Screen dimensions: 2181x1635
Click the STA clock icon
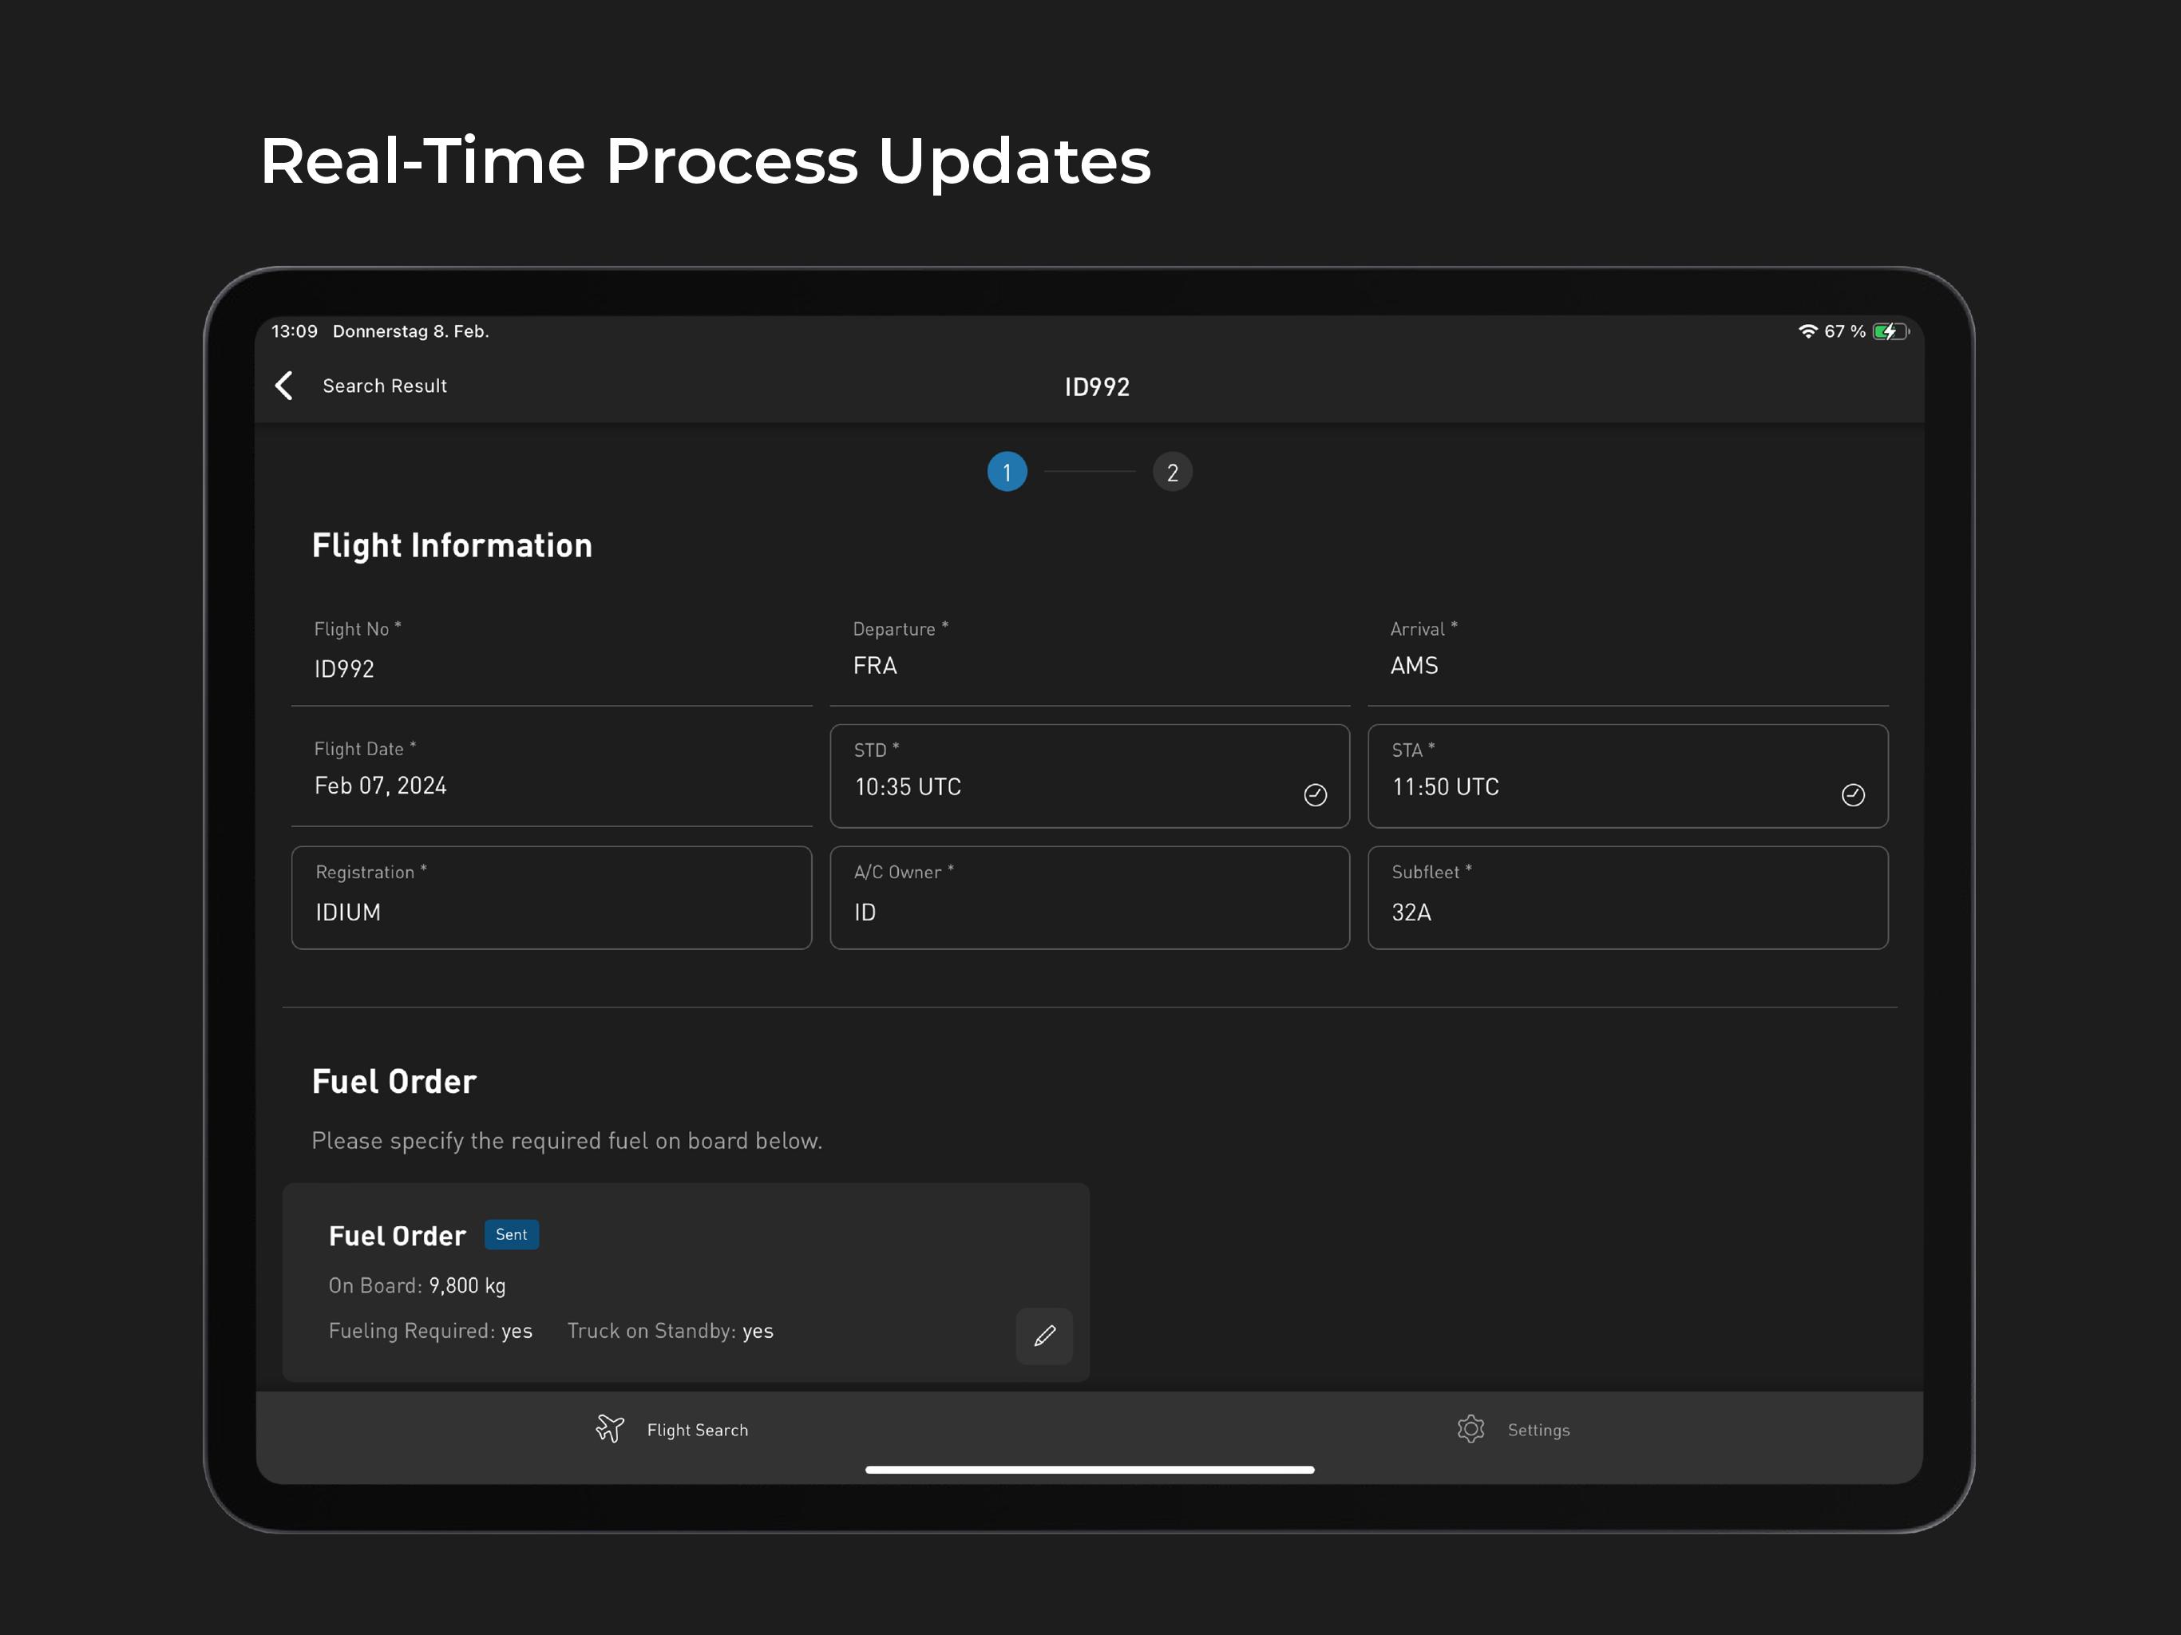(x=1853, y=795)
